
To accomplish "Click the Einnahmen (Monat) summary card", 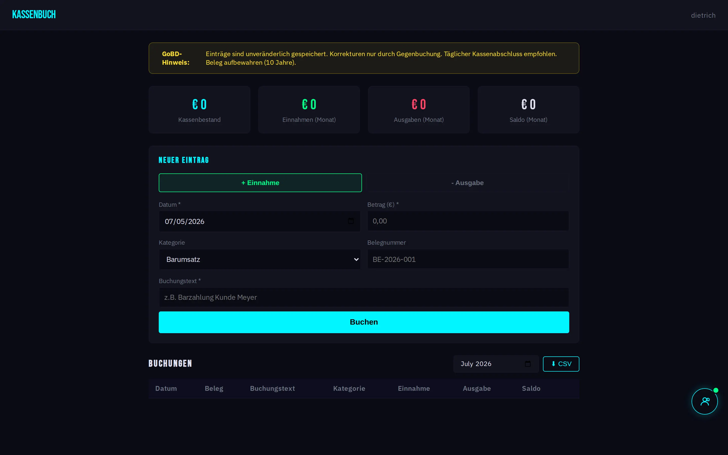I will tap(309, 110).
